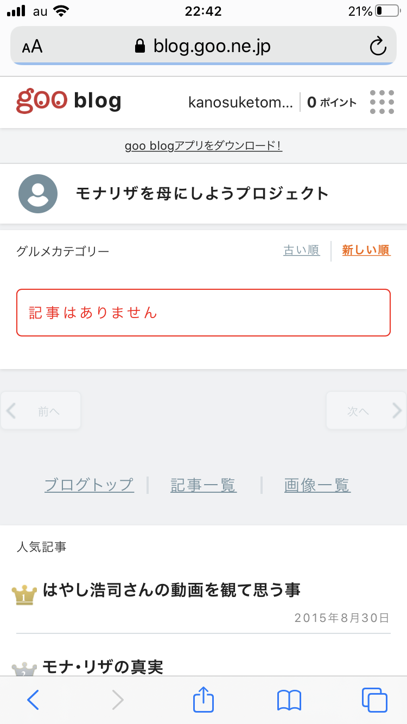
Task: Tap the Safari share icon
Action: 204,700
